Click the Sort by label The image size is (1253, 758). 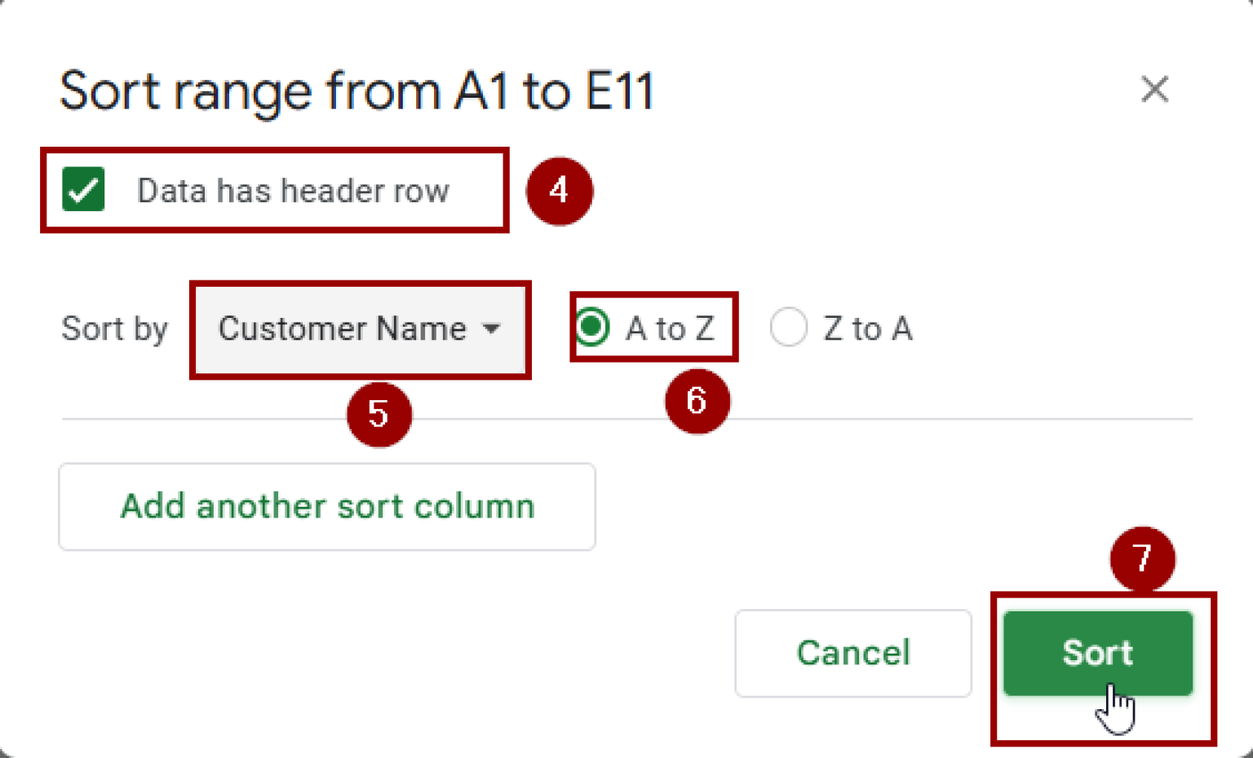[113, 329]
